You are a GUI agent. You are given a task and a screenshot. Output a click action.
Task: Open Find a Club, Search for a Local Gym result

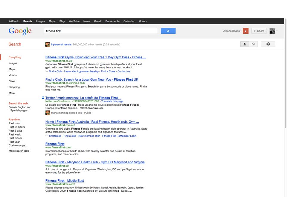(x=92, y=79)
